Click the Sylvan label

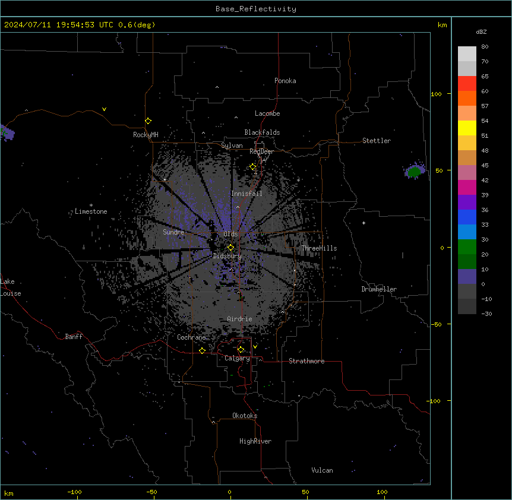click(232, 145)
